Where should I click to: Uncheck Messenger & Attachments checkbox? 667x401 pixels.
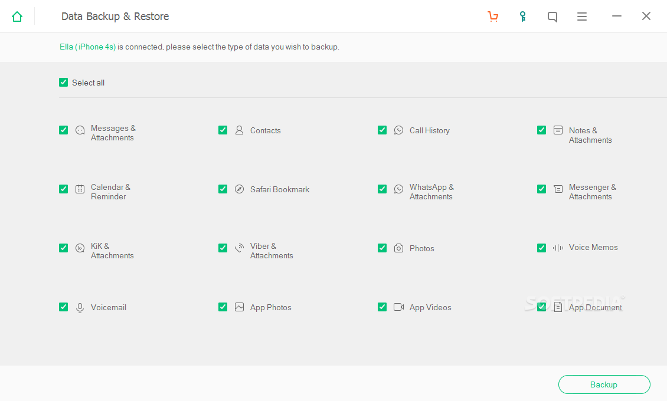point(541,189)
